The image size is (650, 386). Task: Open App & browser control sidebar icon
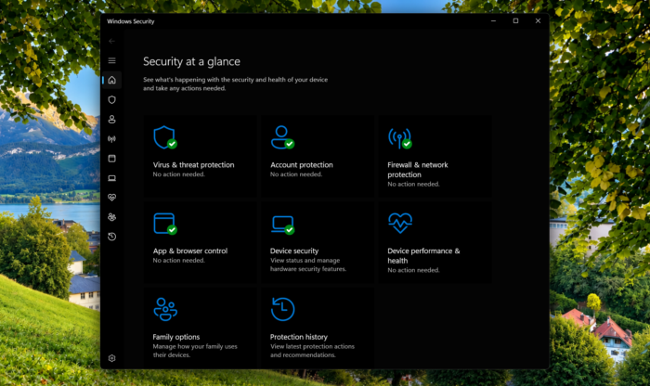112,159
